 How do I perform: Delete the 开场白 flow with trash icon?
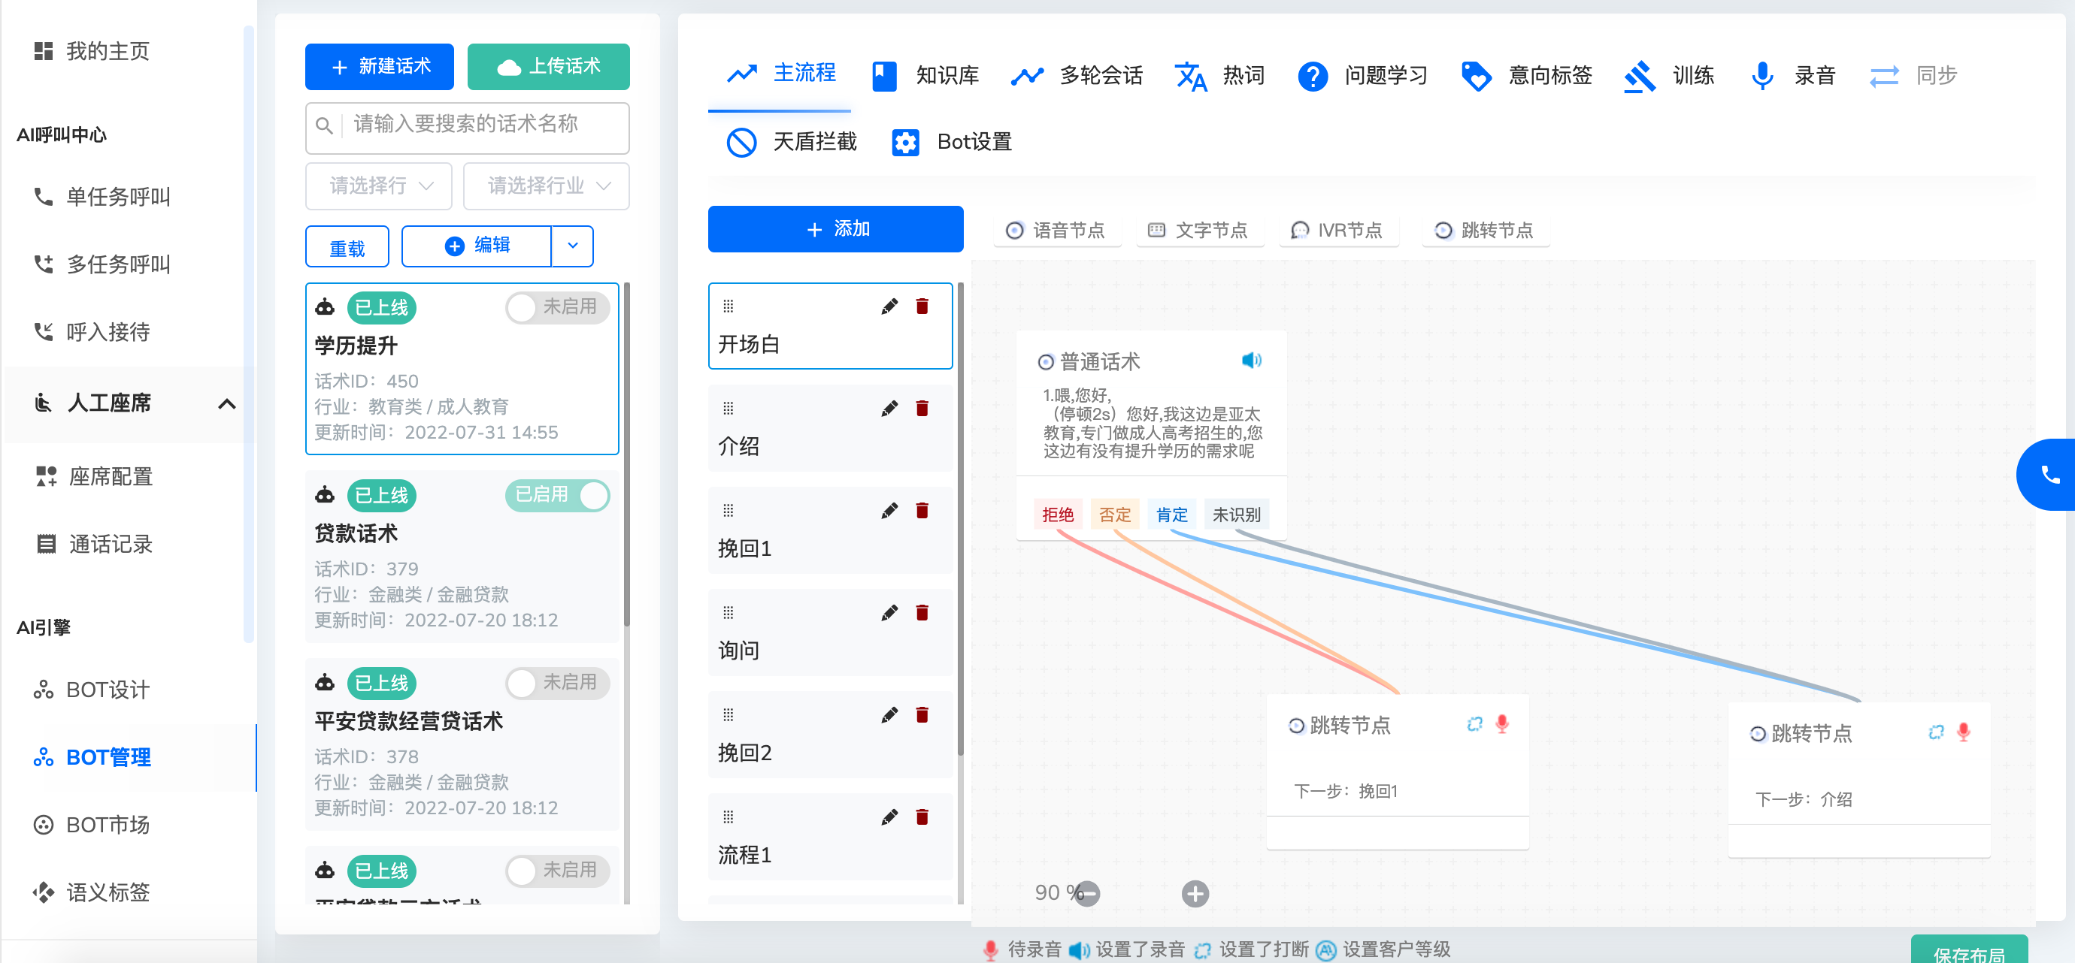click(x=922, y=306)
